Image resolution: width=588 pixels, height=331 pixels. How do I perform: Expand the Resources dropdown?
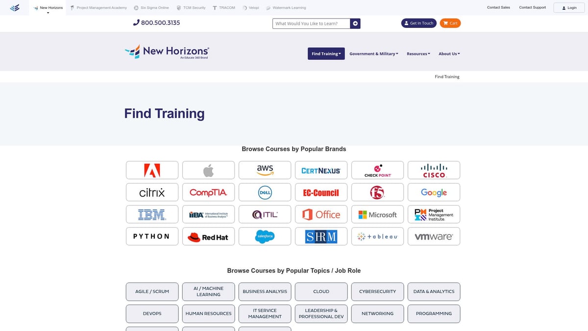click(x=418, y=53)
